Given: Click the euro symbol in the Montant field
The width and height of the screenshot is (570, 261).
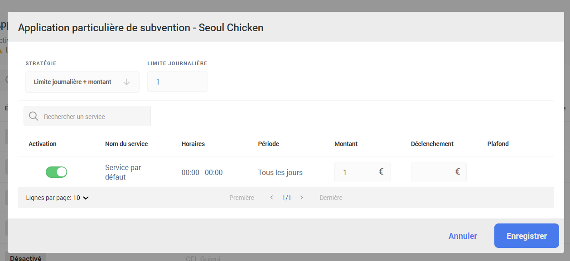Looking at the screenshot, I should [381, 172].
